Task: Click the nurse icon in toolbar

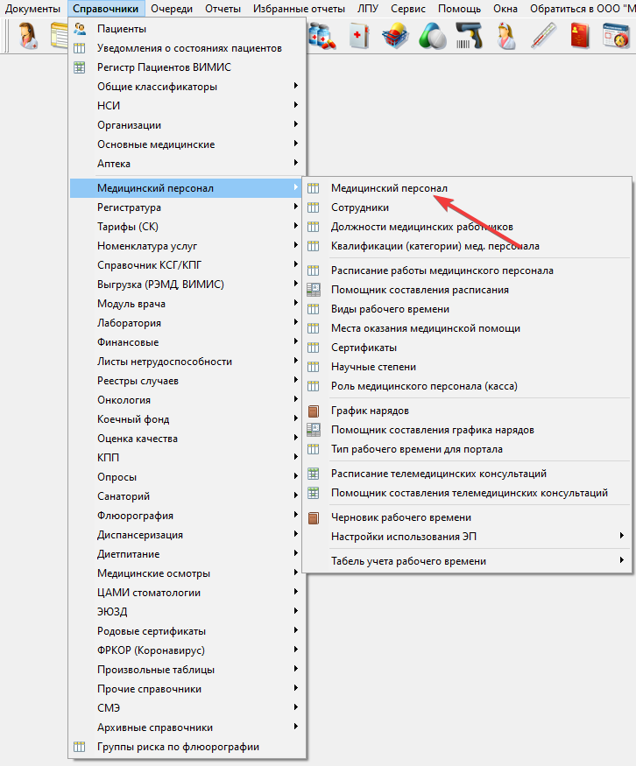Action: (506, 36)
